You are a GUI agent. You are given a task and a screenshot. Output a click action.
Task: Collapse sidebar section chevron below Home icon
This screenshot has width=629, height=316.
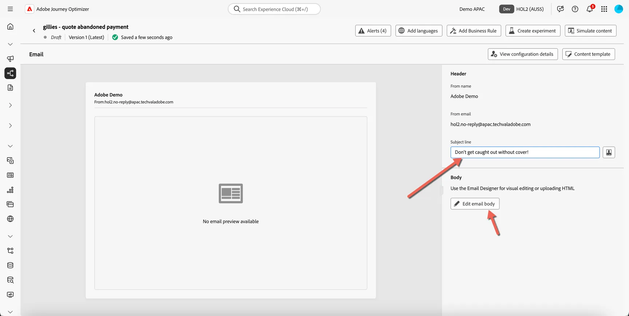[10, 44]
